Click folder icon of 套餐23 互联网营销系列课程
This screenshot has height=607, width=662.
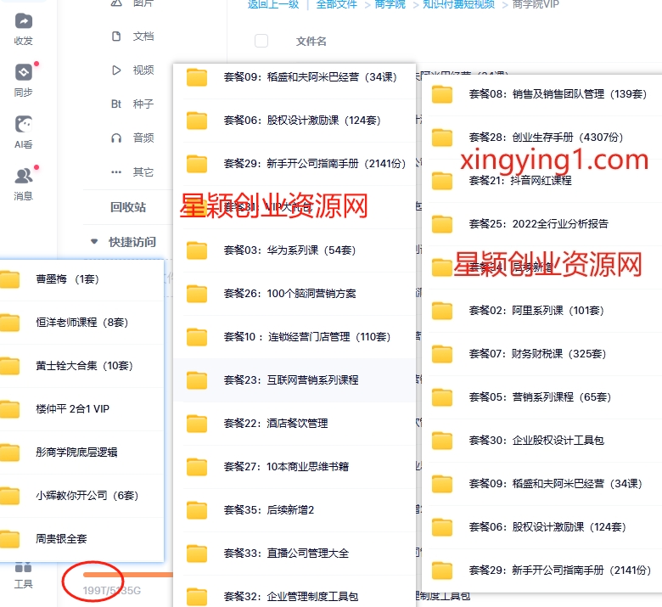(x=197, y=380)
